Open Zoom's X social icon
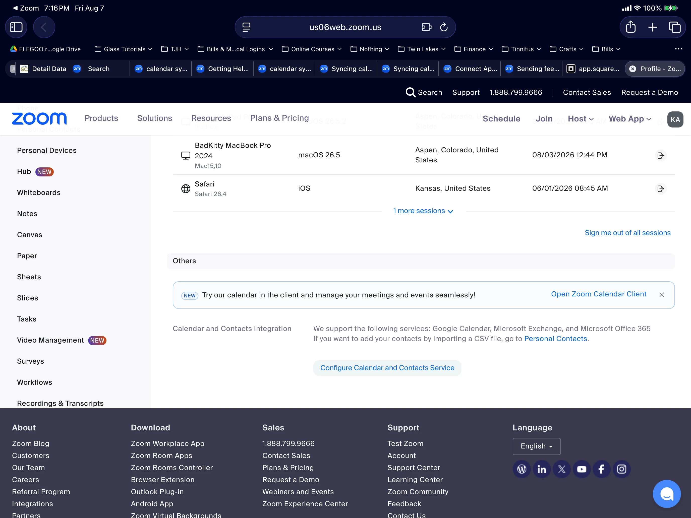The height and width of the screenshot is (518, 691). pyautogui.click(x=561, y=469)
